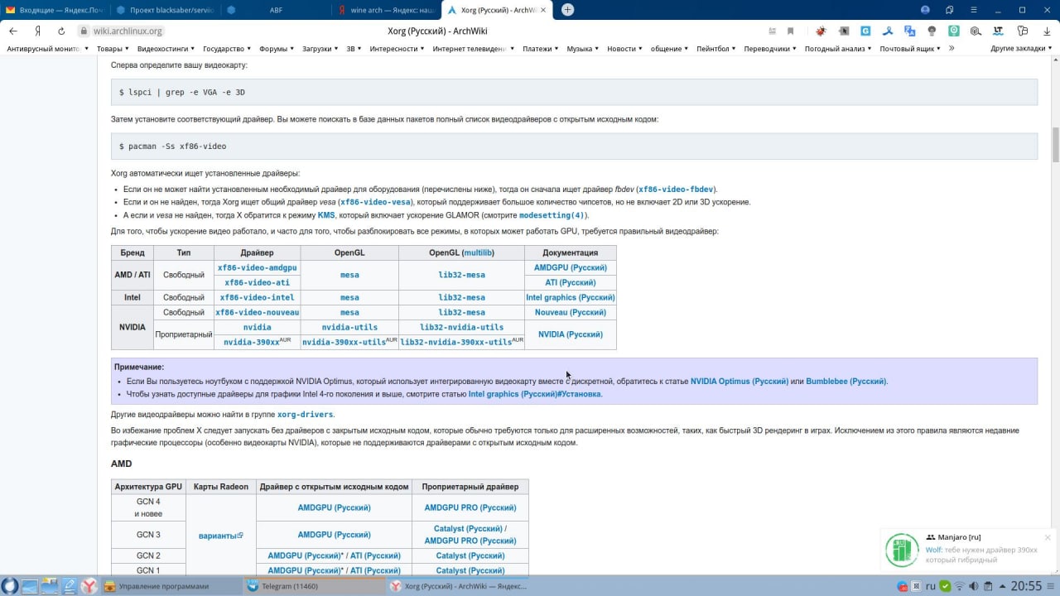
Task: Open the 'Государство' bookmarks dropdown
Action: pyautogui.click(x=227, y=49)
